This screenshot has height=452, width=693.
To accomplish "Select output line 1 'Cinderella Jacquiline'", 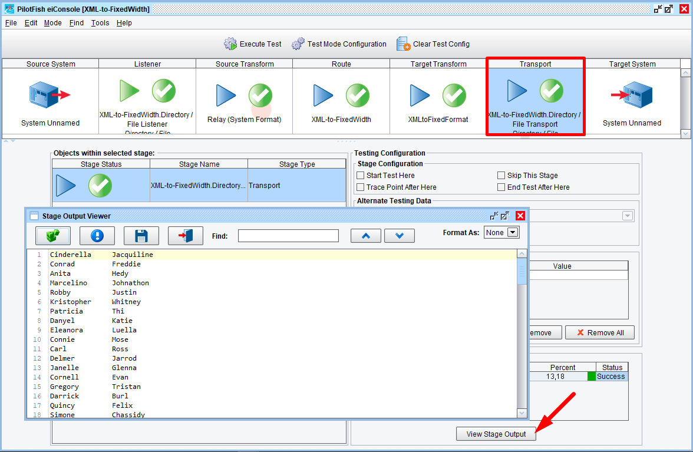I will [283, 255].
